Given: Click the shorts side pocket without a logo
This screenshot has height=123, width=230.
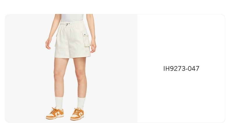Looking at the screenshot, I should click(x=56, y=40).
